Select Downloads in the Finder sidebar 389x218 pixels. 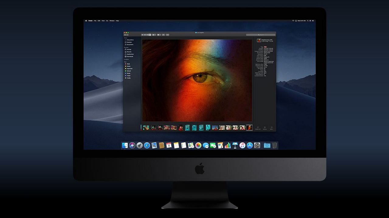[130, 56]
